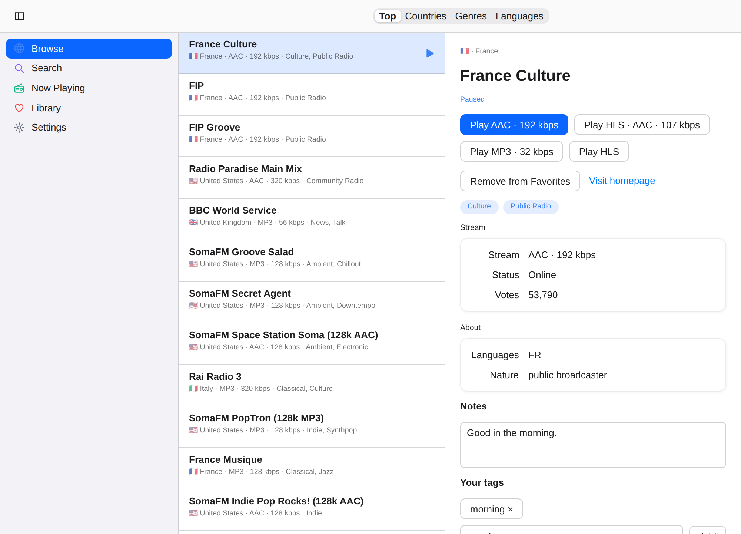Click the Search magnifier icon
Screen dimensions: 741x534
(x=19, y=68)
